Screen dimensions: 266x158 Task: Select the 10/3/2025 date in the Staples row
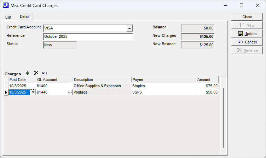click(x=22, y=86)
